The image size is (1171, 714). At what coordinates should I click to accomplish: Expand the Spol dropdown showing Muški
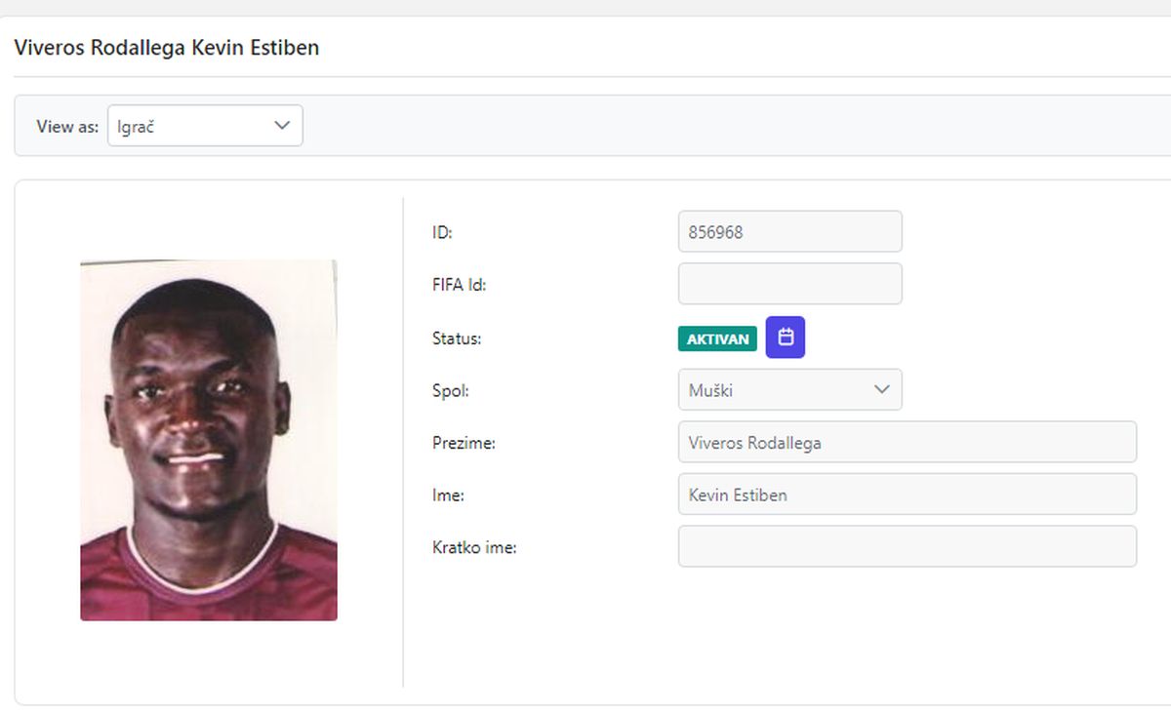[790, 390]
